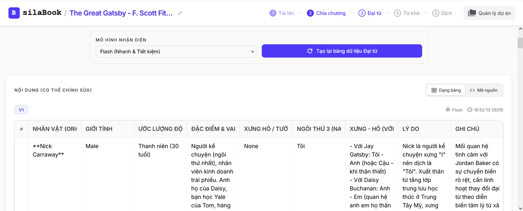523x211 pixels.
Task: Edit the **Nick Carraway** cell
Action: [x=55, y=174]
